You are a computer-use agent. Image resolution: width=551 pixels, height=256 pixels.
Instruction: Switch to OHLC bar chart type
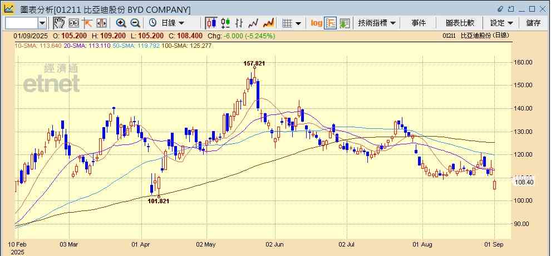click(x=239, y=23)
